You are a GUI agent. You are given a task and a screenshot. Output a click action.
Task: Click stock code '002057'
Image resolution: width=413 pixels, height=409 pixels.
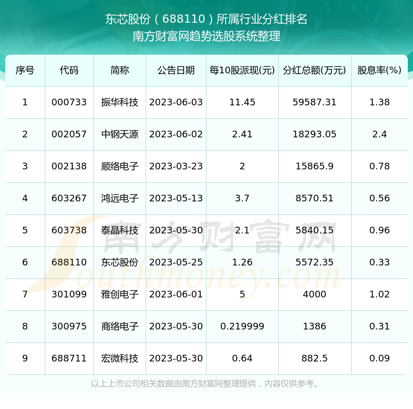click(x=69, y=134)
